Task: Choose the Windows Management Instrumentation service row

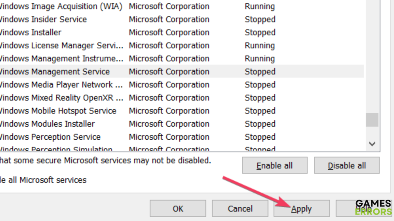Action: 62,59
